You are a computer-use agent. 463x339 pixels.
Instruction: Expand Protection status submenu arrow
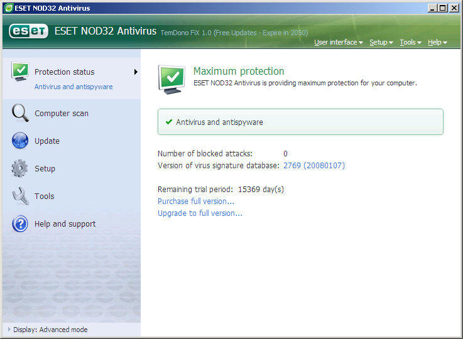click(x=136, y=72)
